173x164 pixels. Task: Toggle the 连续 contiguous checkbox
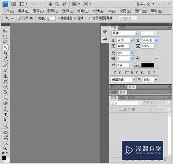(76, 18)
